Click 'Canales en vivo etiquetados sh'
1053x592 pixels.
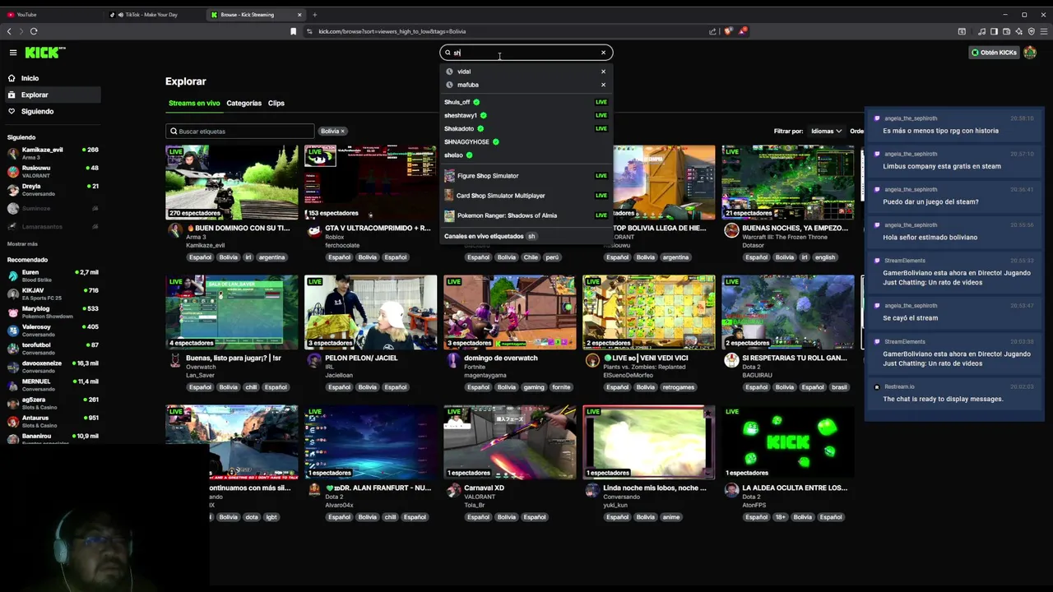(x=490, y=236)
